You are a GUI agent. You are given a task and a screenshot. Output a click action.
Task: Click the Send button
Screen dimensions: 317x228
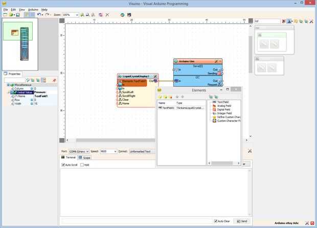tap(242, 221)
